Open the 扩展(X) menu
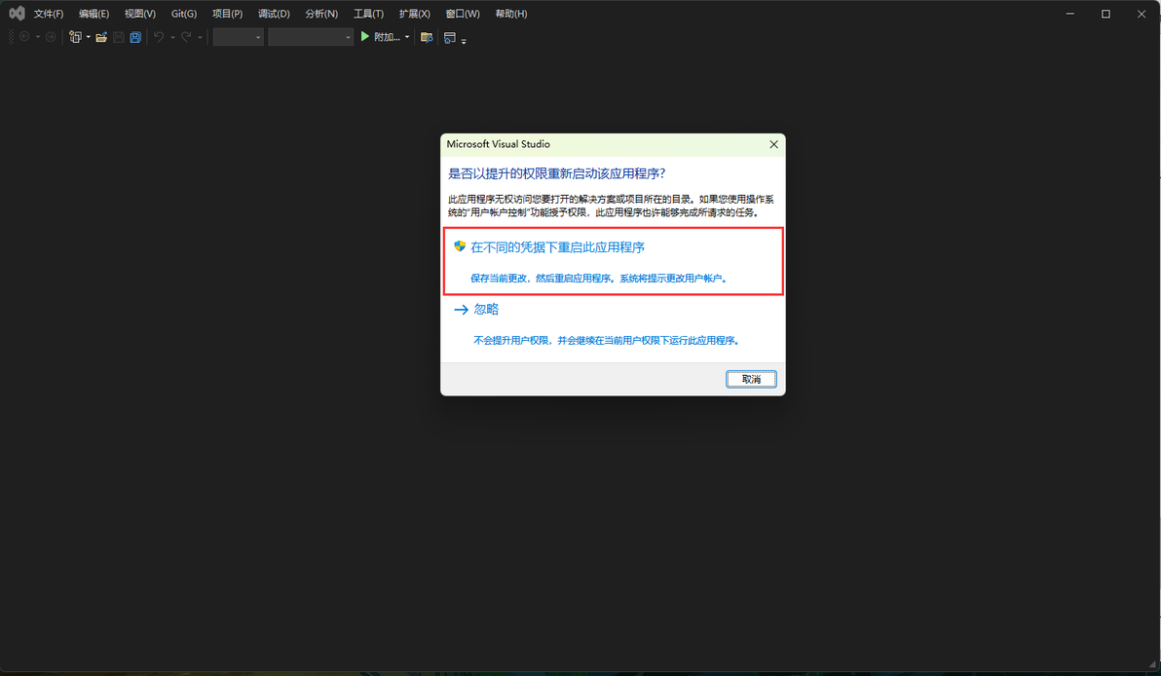Viewport: 1161px width, 676px height. point(415,14)
